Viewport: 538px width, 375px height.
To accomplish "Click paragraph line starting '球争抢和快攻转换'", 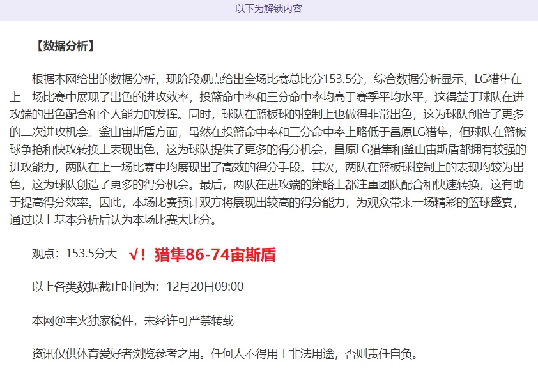I will pos(268,149).
